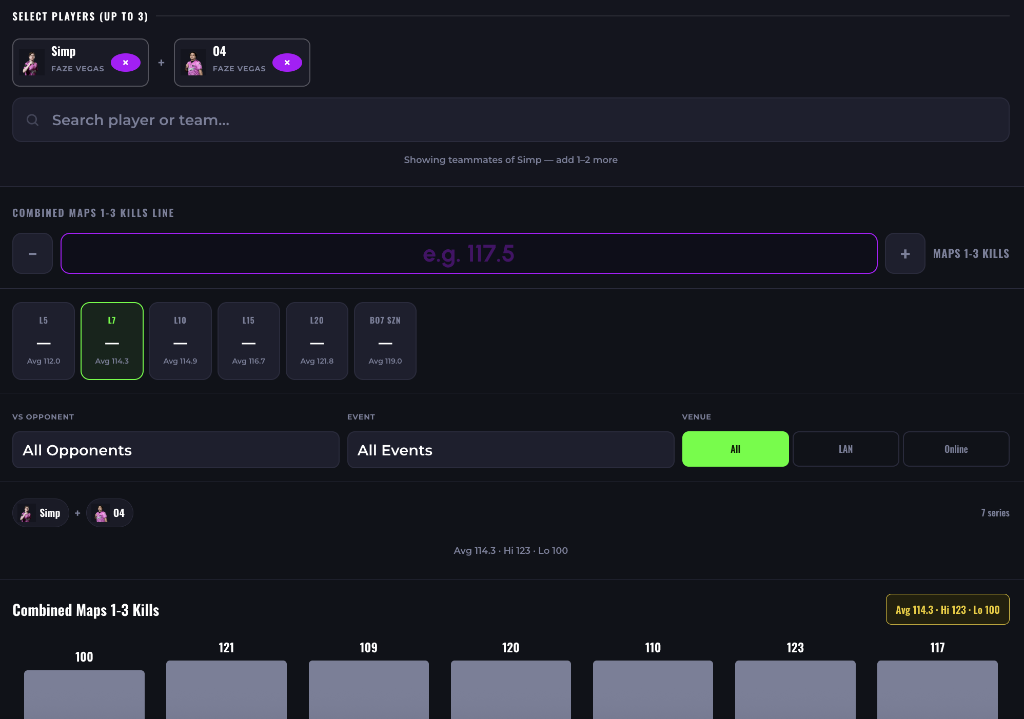1024x719 pixels.
Task: Remove Simp from selected players
Action: (x=126, y=63)
